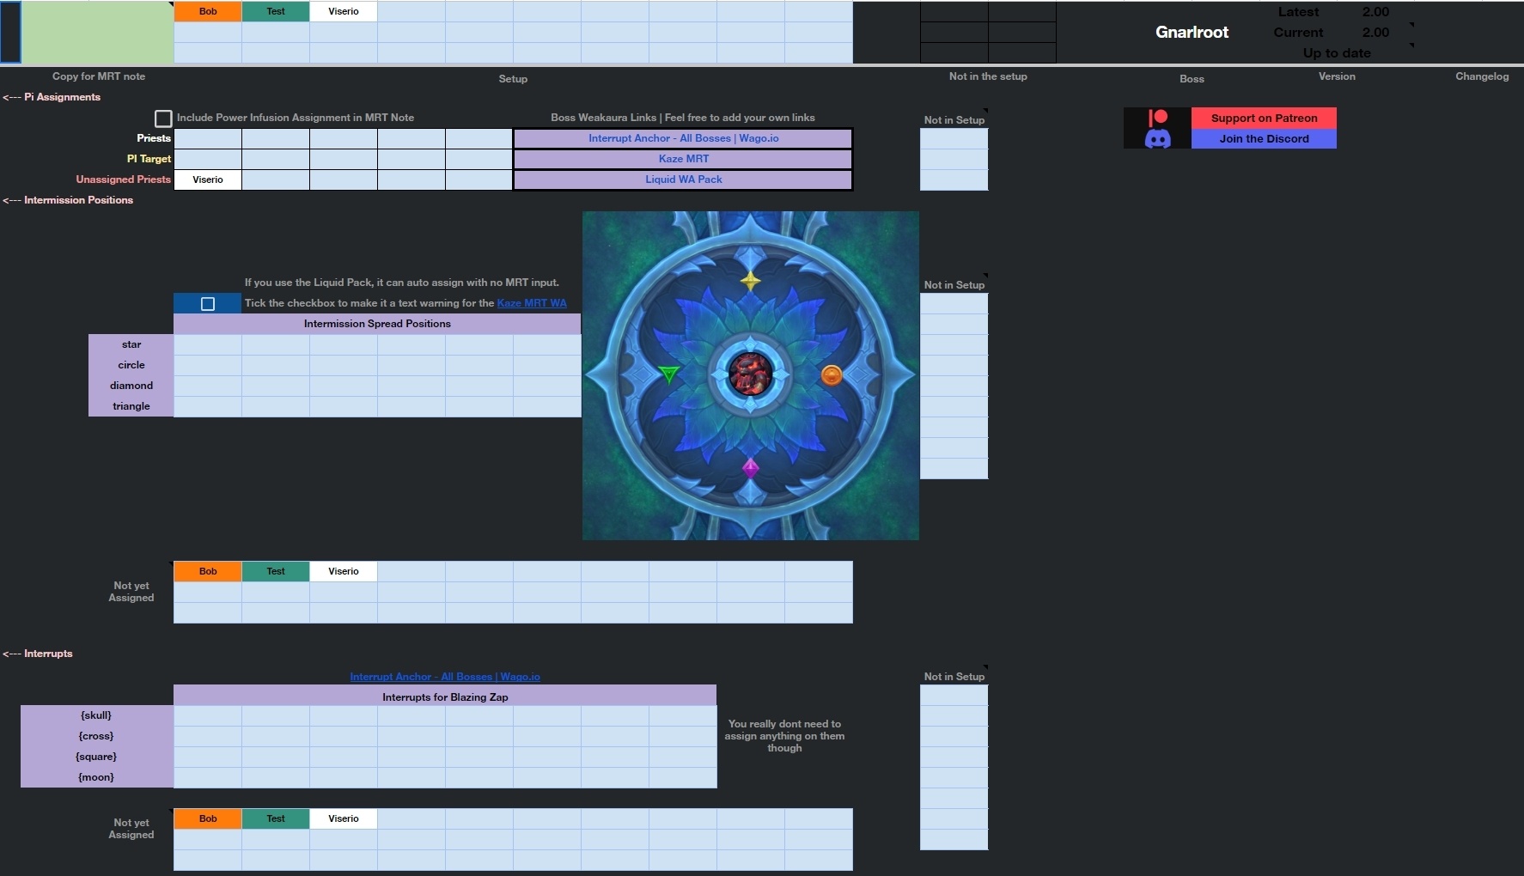Click the Support on Patreon button
Screen dimensions: 1524x876
[x=1263, y=118]
